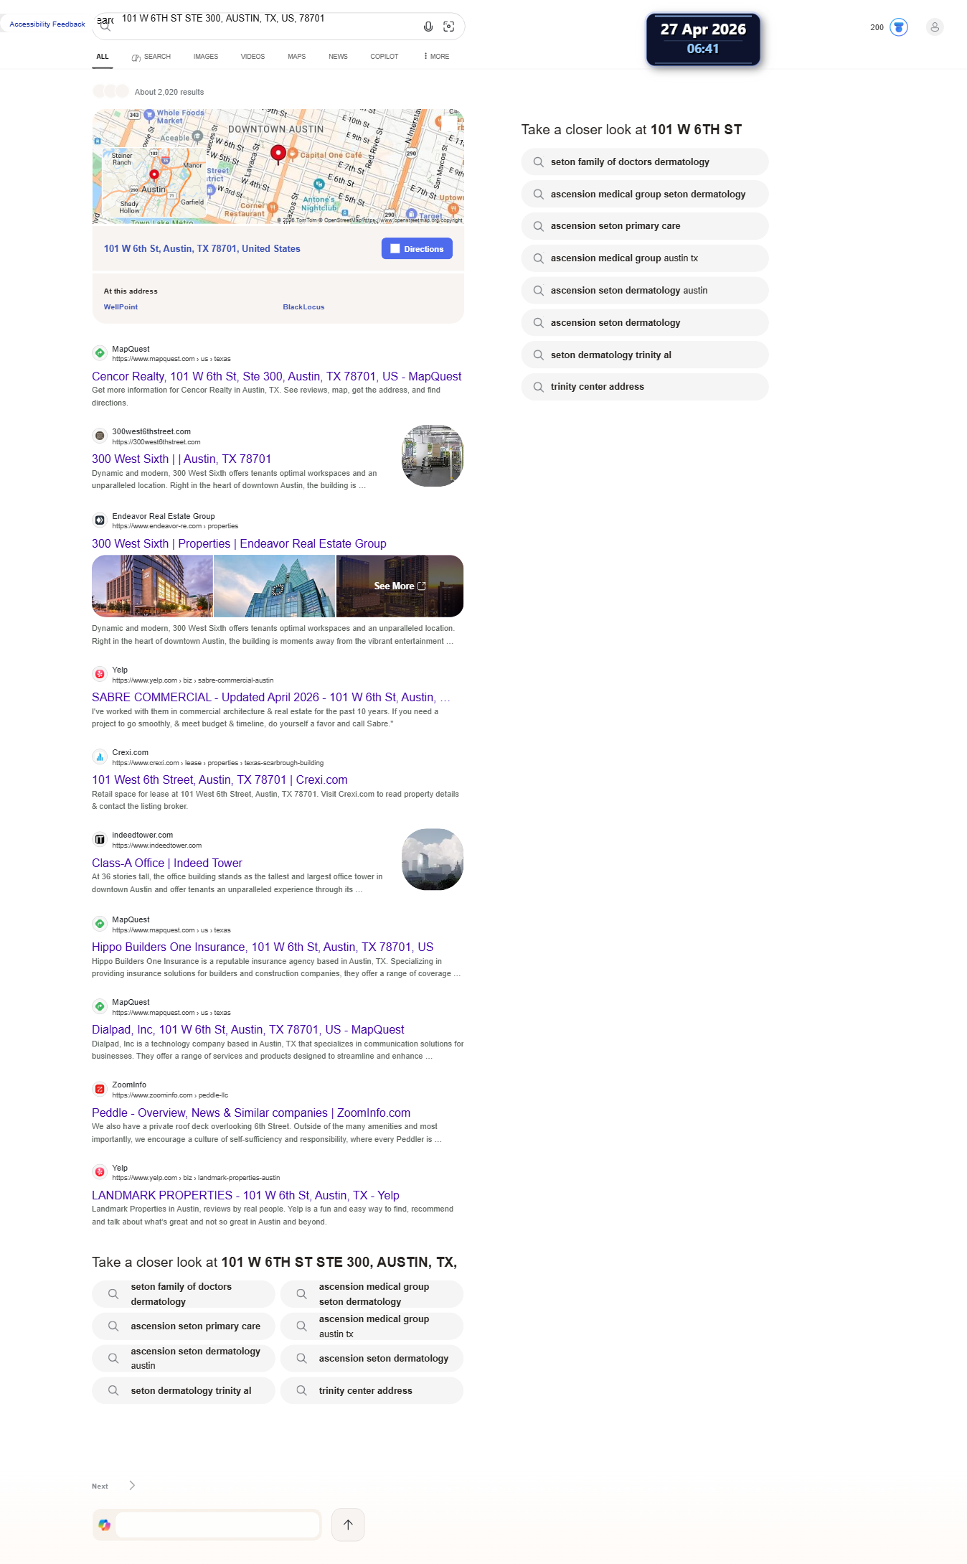Open the glass tower photo in Endeavor result
Viewport: 967px width, 1564px height.
pyautogui.click(x=275, y=586)
